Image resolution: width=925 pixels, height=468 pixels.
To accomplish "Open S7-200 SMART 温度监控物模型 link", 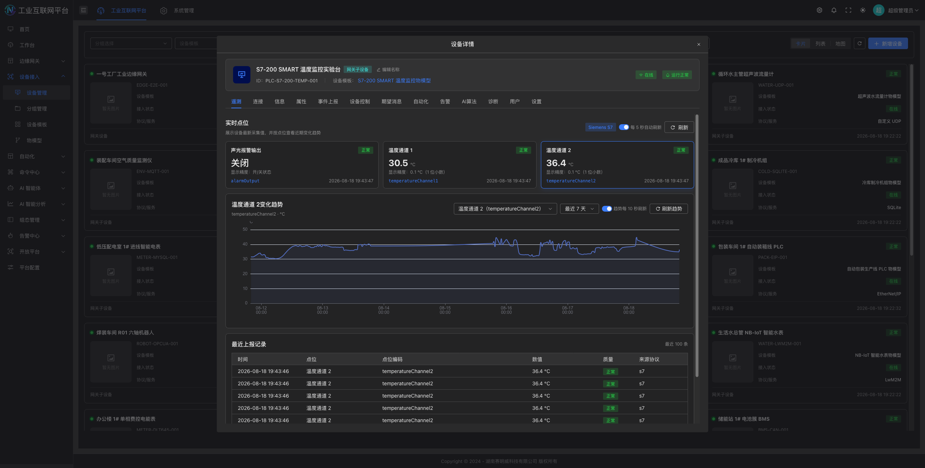I will pos(394,81).
